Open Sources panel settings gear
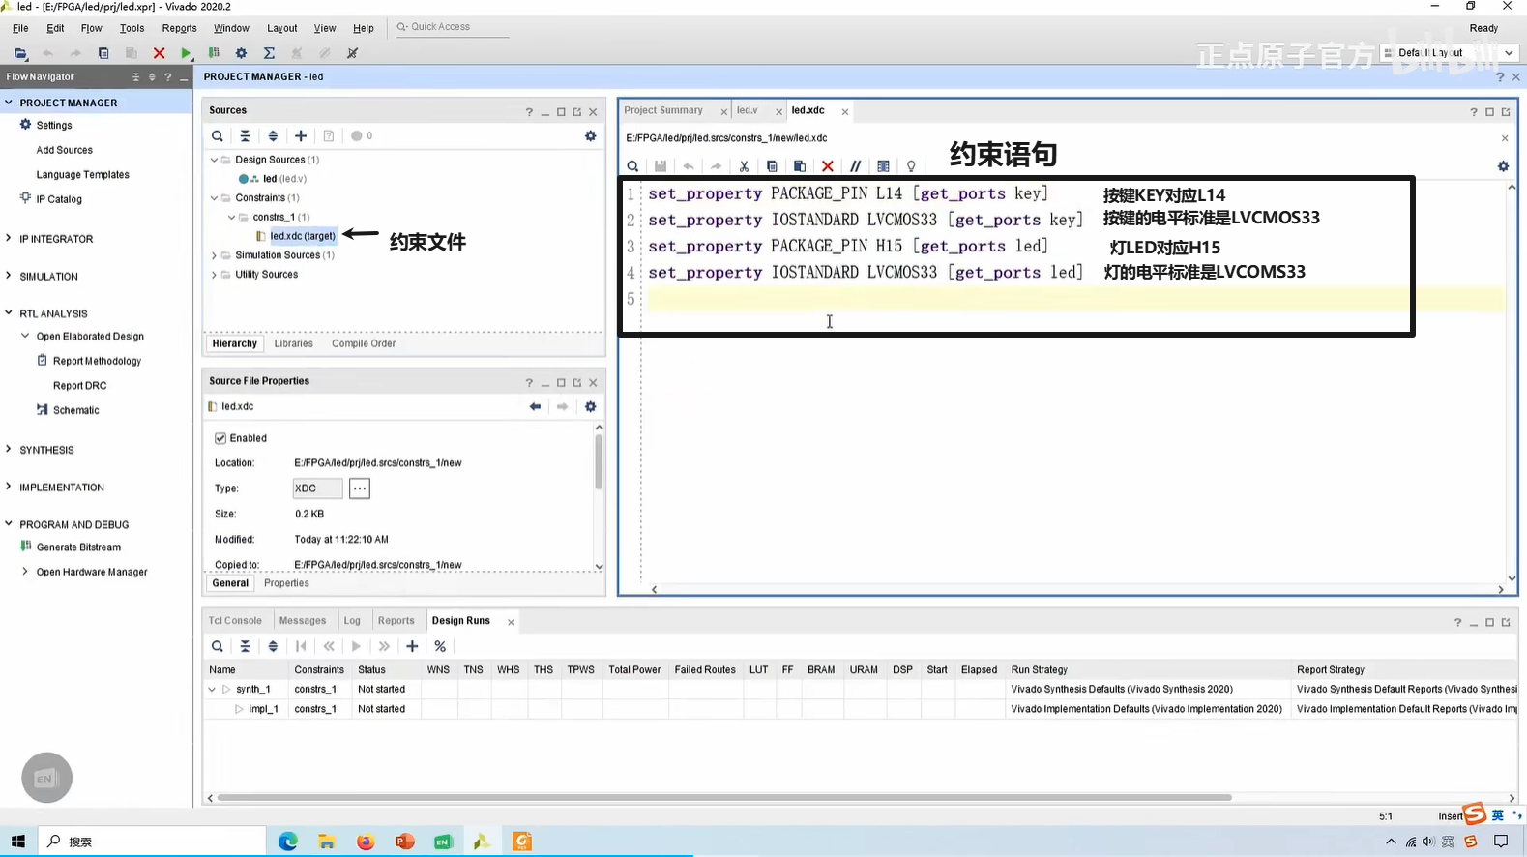1527x857 pixels. click(x=591, y=136)
